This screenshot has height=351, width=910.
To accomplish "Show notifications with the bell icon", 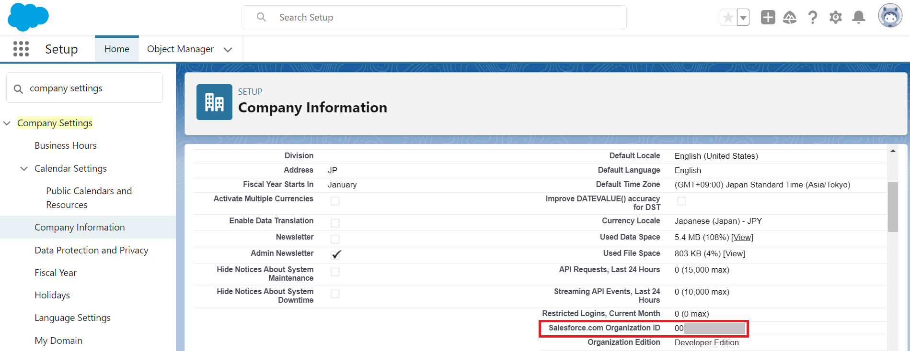I will [x=858, y=18].
